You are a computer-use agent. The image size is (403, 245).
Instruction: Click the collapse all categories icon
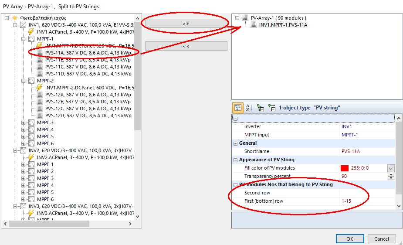point(272,107)
